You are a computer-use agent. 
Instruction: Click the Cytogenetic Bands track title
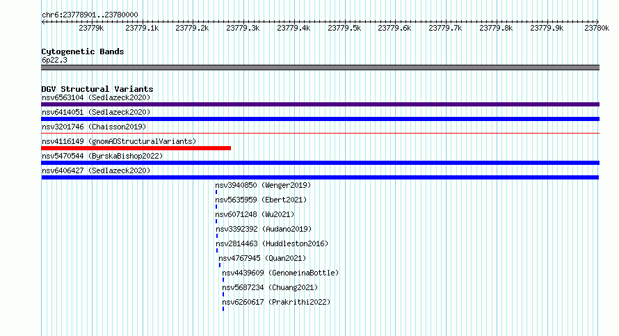pos(83,51)
